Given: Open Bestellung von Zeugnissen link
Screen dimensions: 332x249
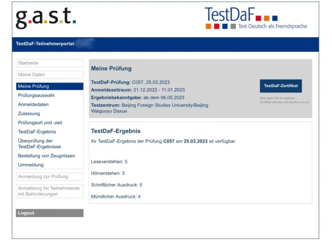Looking at the screenshot, I should pos(46,156).
